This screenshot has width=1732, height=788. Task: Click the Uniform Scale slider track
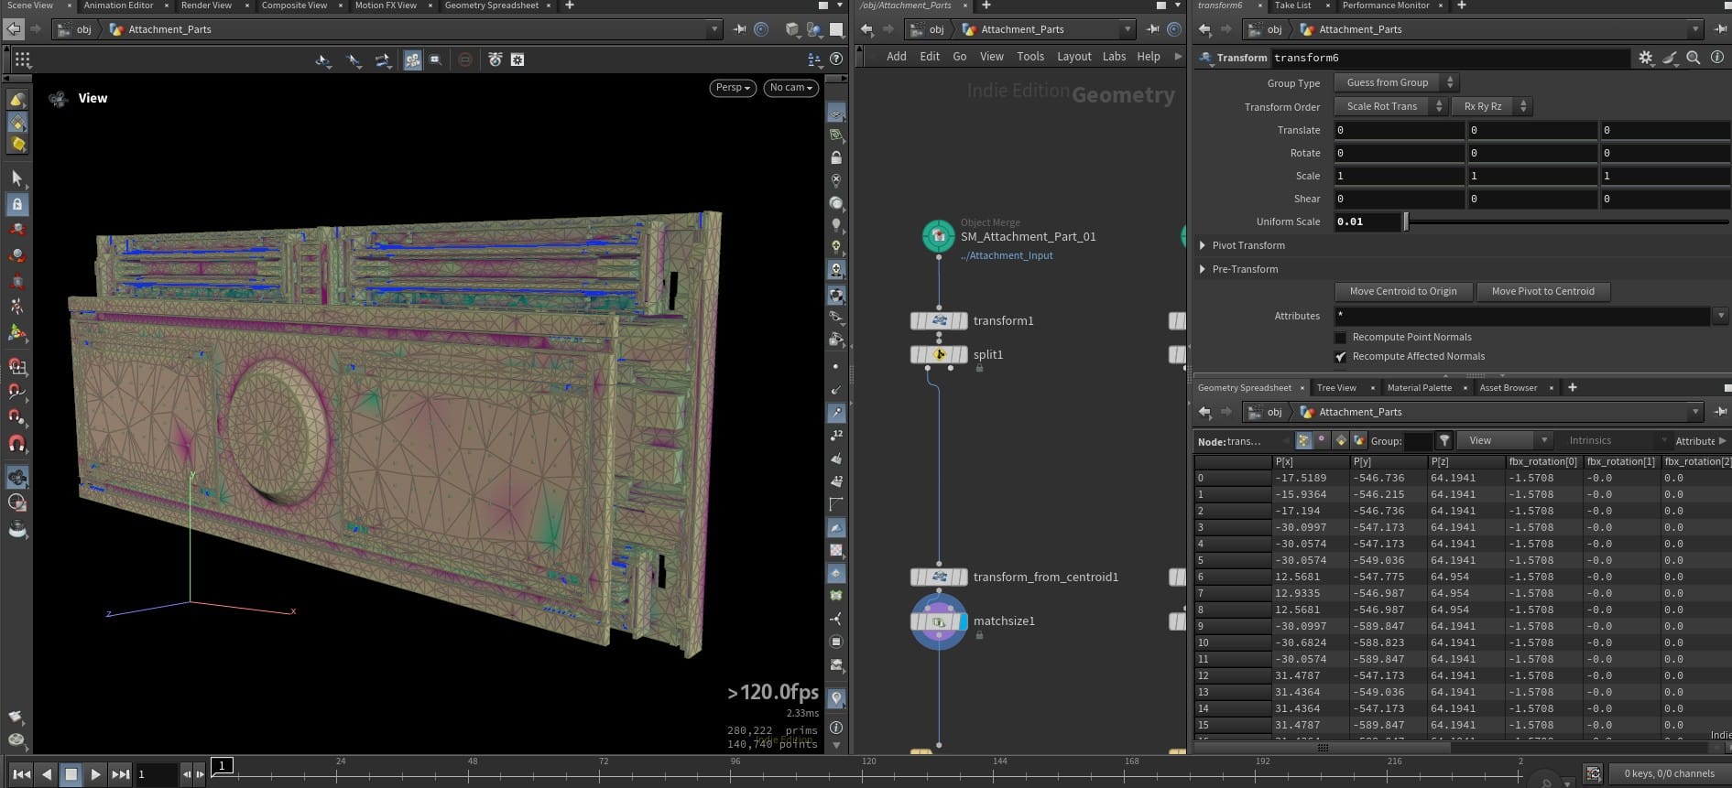tap(1566, 222)
